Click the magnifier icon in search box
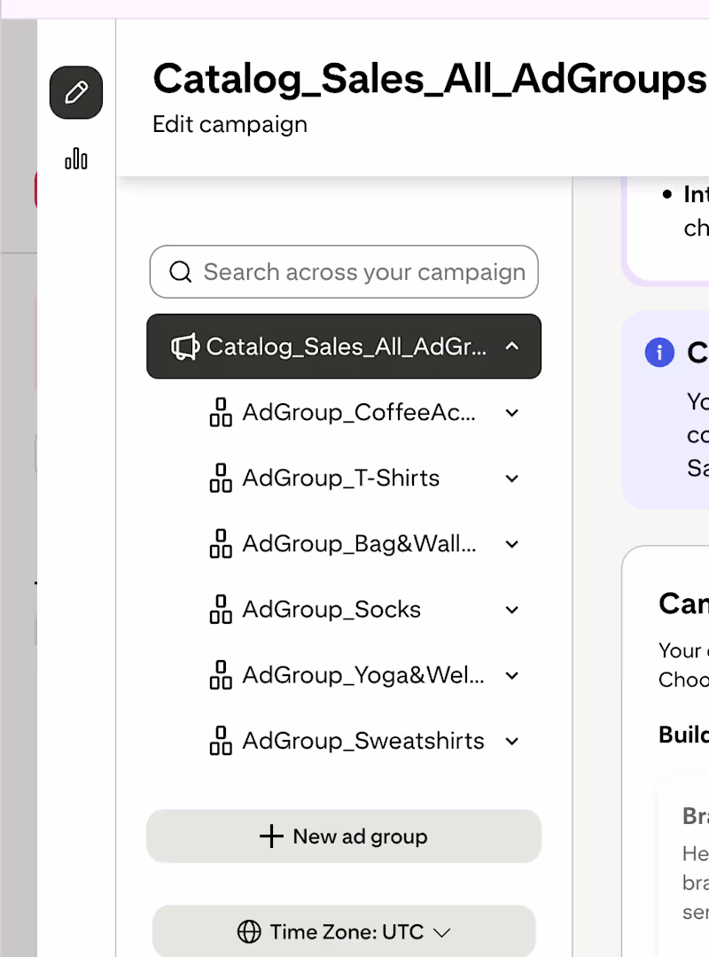This screenshot has width=709, height=957. (180, 272)
